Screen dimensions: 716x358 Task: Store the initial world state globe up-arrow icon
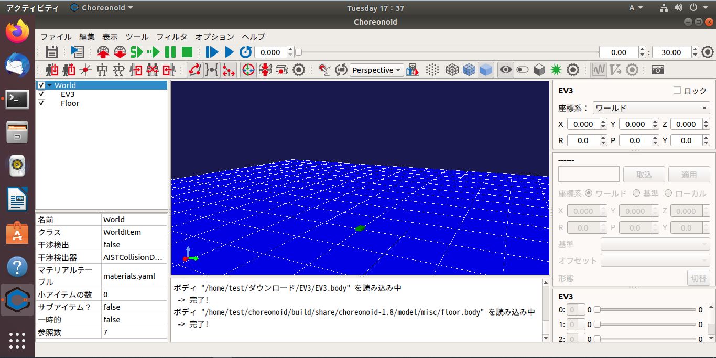[103, 52]
